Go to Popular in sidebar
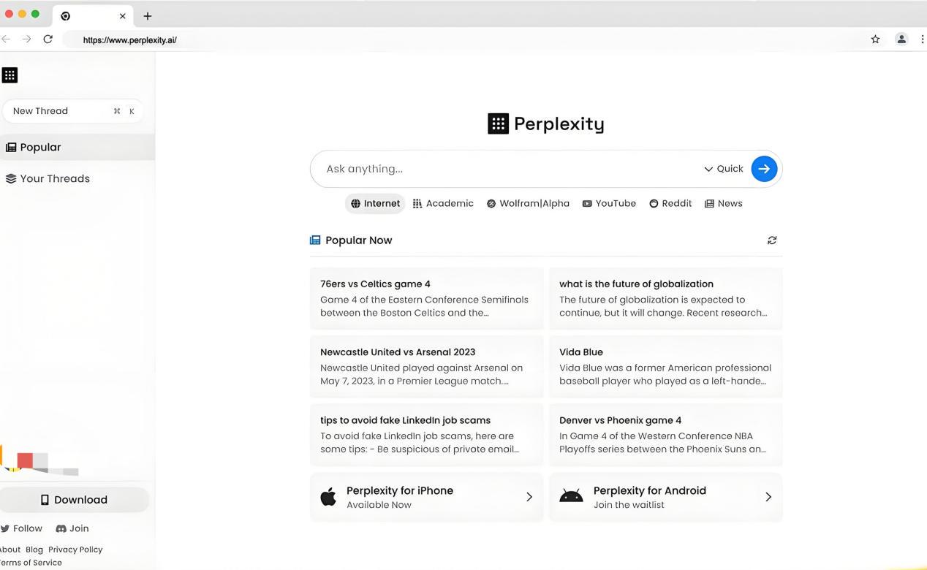The width and height of the screenshot is (927, 570). click(40, 148)
